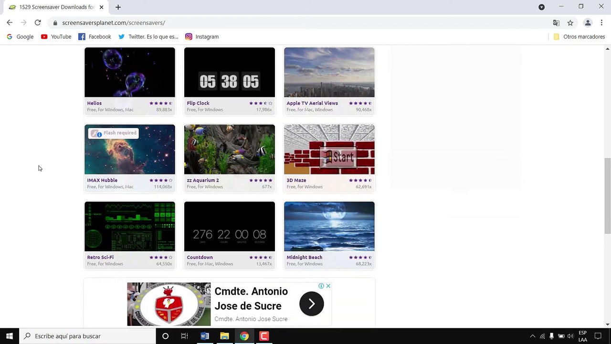
Task: Click the Flash required info badge
Action: click(114, 133)
